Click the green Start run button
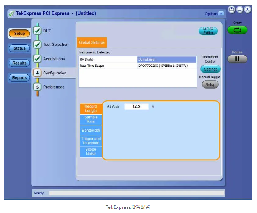The width and height of the screenshot is (257, 213). pyautogui.click(x=237, y=30)
